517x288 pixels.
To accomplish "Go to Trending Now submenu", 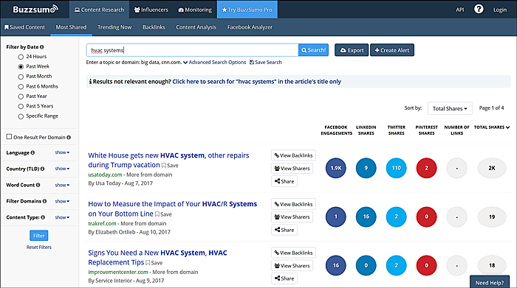I will pos(114,27).
